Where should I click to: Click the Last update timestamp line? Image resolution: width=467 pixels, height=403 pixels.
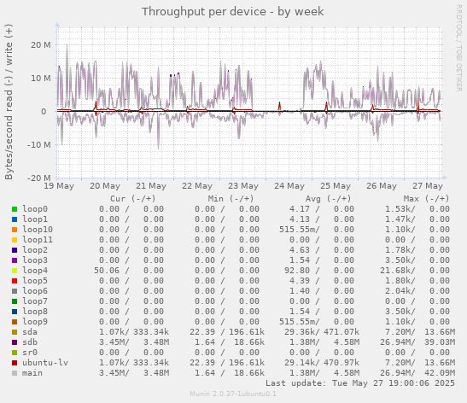coord(360,383)
